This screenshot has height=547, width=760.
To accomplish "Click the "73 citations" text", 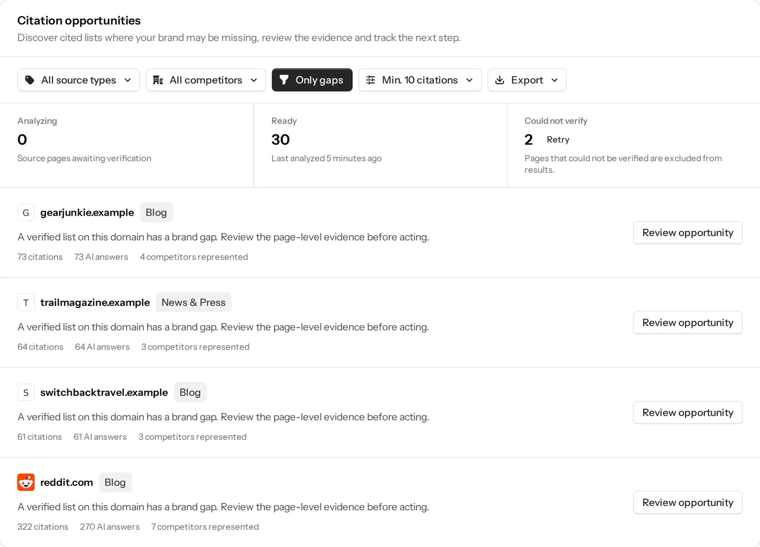I will (x=40, y=257).
